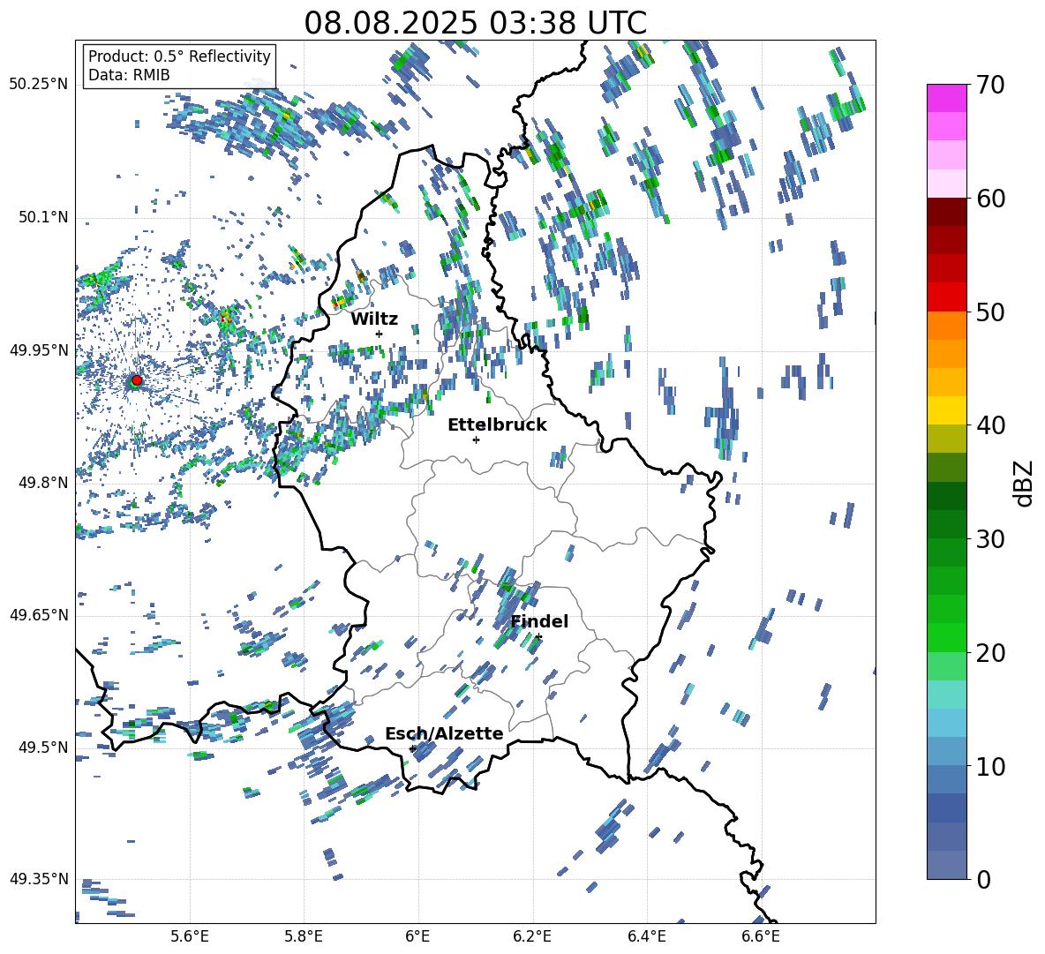Click the cross marker below Esch/Alzette

click(x=412, y=748)
